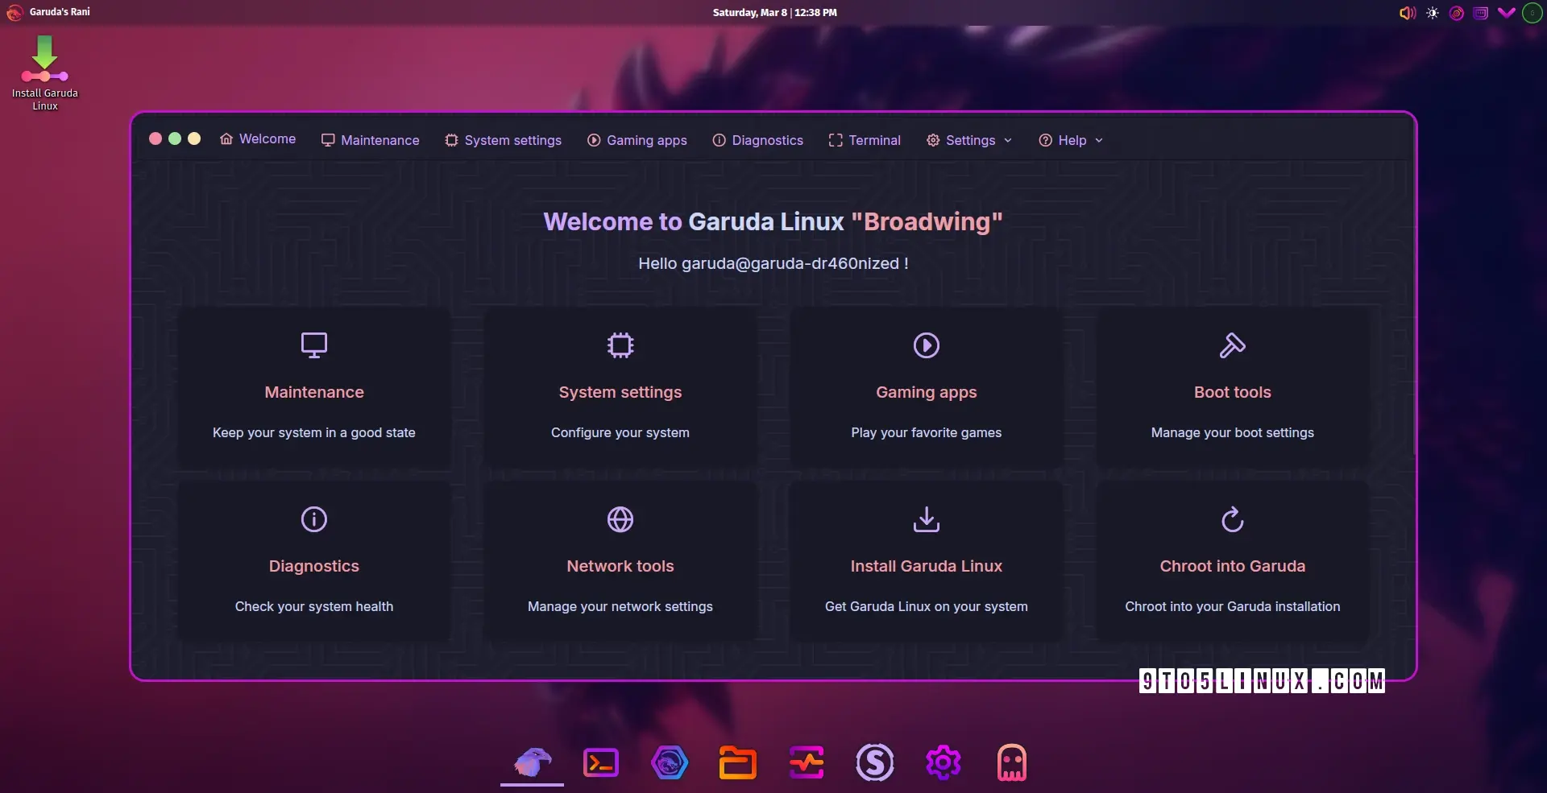Screen dimensions: 1547x793
Task: Click the Network tools globe icon
Action: [620, 519]
